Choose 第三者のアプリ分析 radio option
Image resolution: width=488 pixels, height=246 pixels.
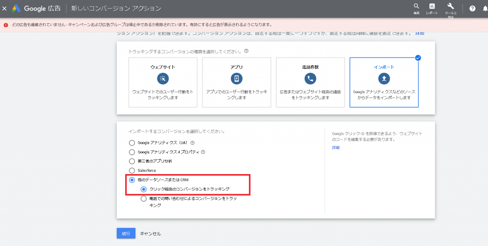pos(132,161)
